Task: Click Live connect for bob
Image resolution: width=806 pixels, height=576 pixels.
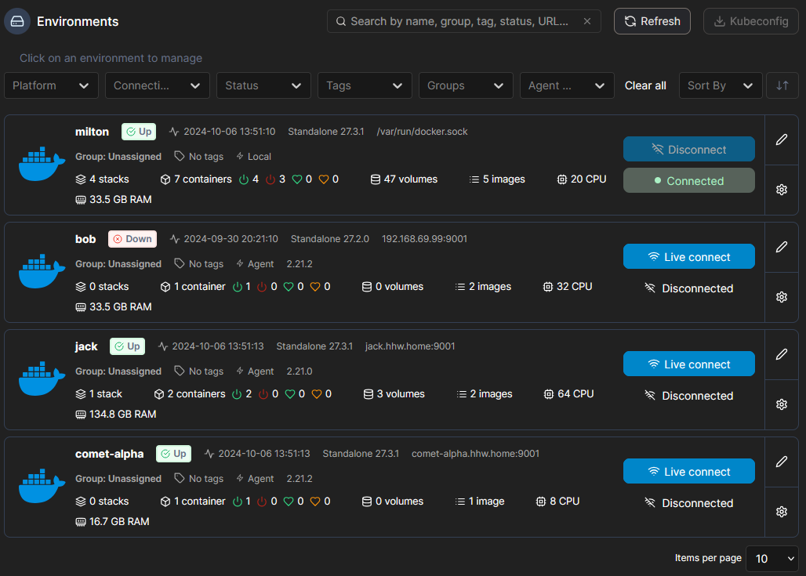Action: (688, 255)
